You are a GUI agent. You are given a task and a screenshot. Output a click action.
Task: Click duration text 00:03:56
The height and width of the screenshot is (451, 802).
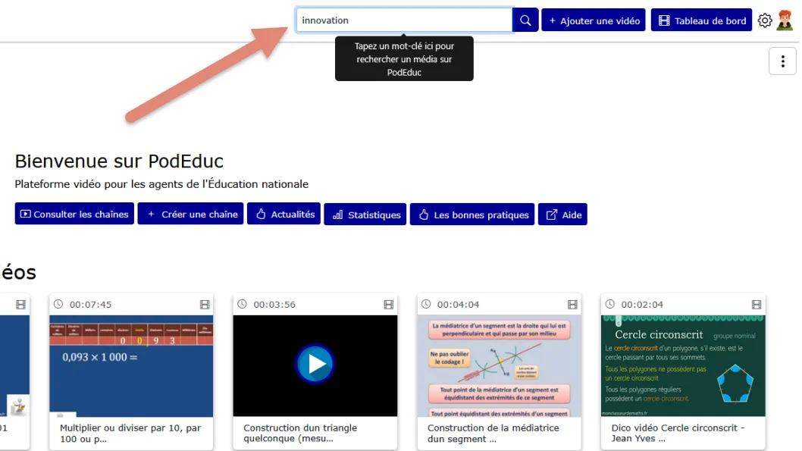point(274,304)
